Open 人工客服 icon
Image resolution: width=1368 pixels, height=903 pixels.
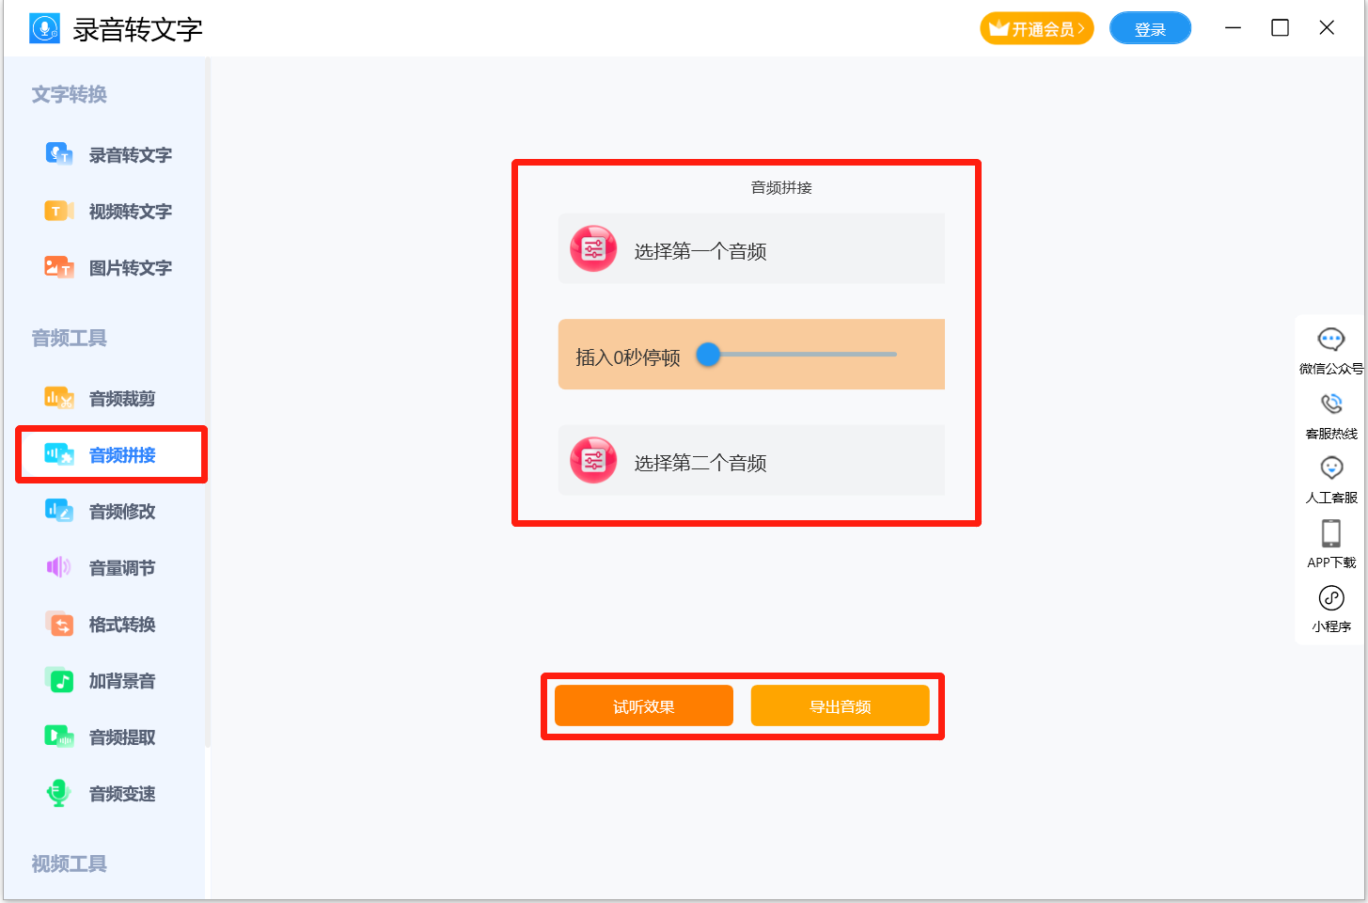pyautogui.click(x=1331, y=468)
